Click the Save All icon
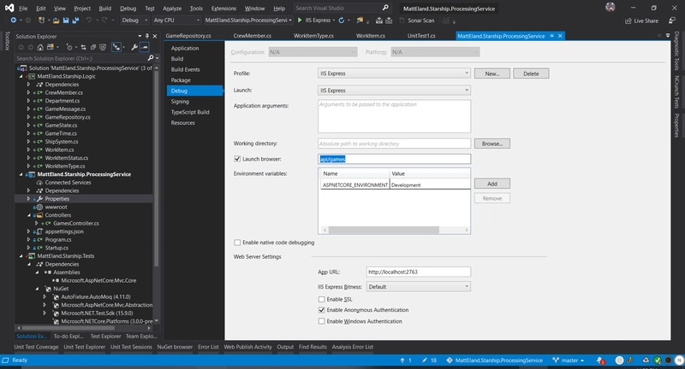Screen dimensions: 685x369 [x=75, y=20]
